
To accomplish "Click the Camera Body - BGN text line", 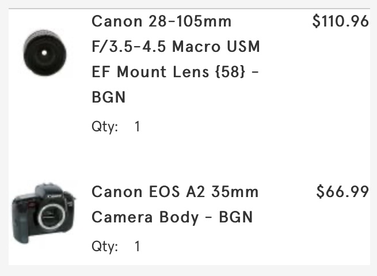I will 172,218.
